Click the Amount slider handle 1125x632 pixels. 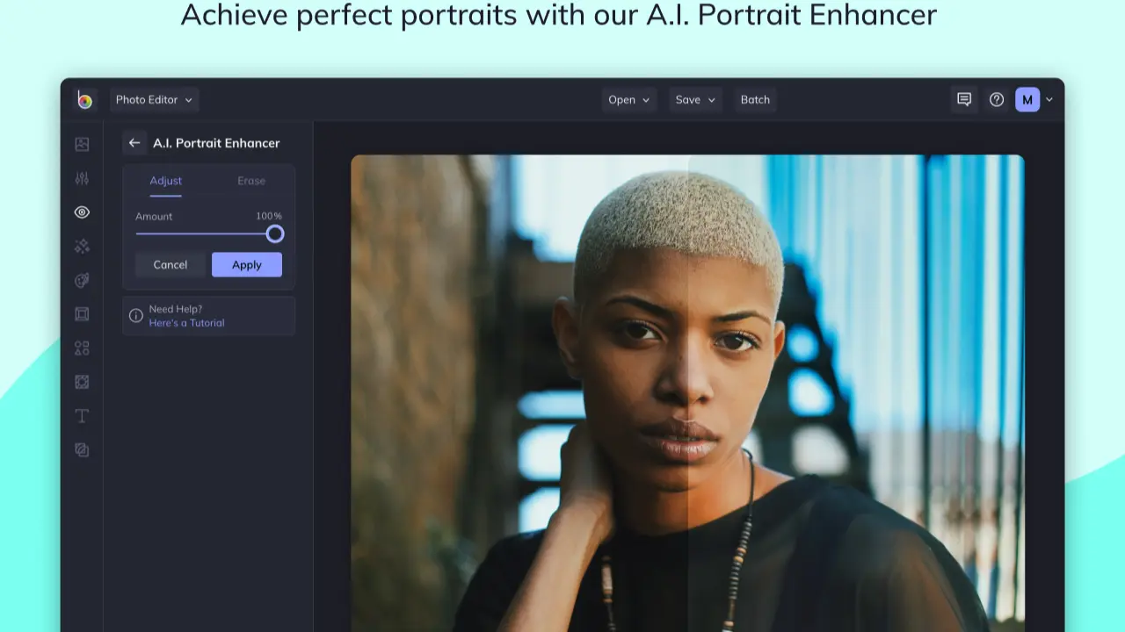275,233
